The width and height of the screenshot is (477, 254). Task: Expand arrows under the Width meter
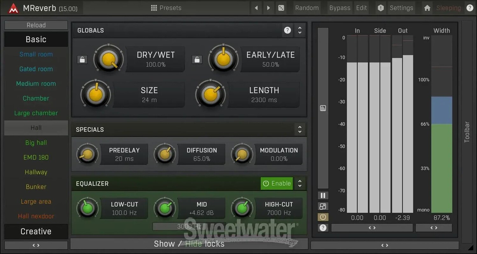[434, 228]
